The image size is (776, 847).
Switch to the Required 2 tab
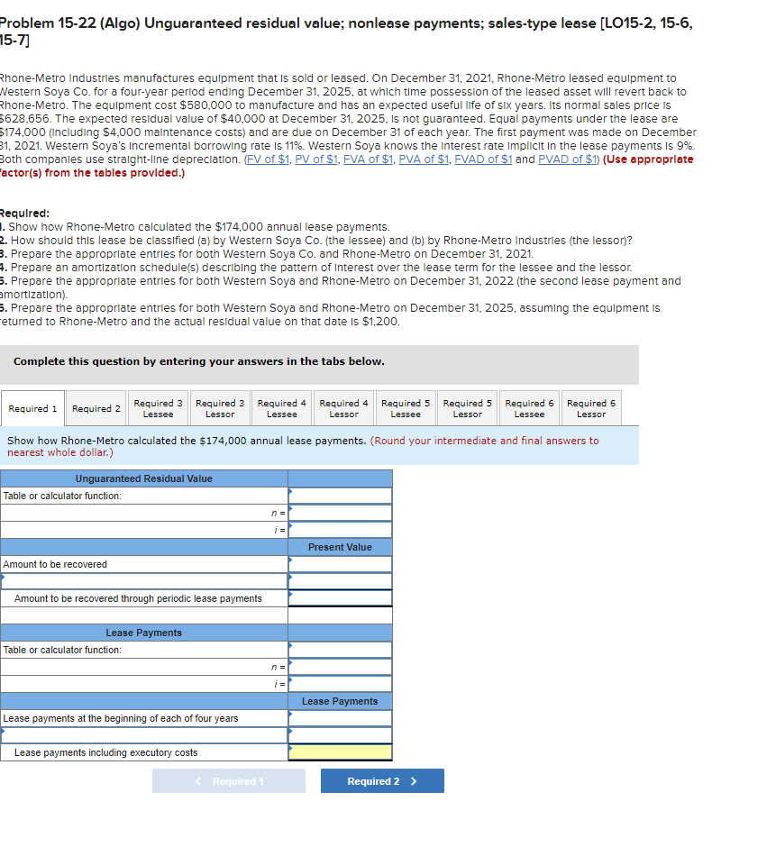coord(96,408)
